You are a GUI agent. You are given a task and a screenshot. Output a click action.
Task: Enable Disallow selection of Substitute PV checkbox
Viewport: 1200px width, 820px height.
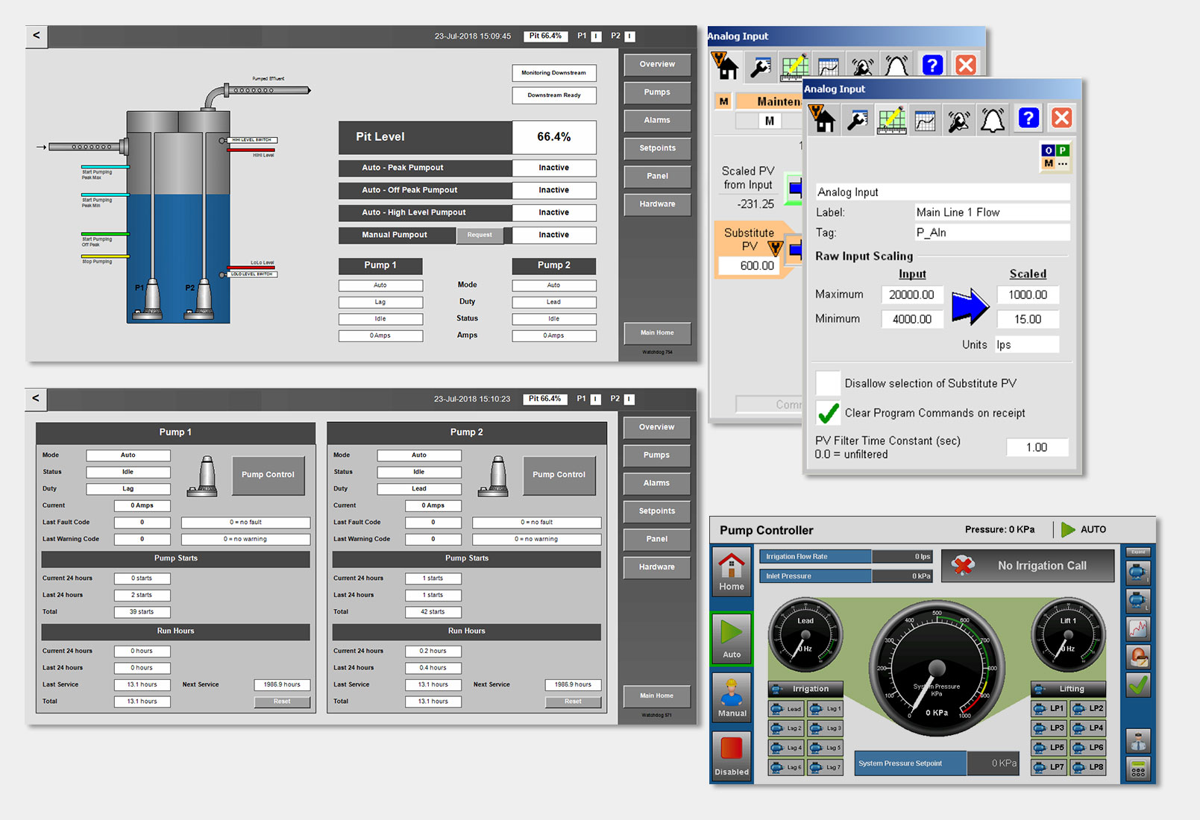[x=828, y=382]
